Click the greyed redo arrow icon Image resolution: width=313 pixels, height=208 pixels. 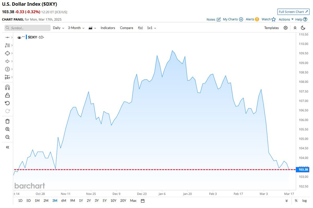(x=7, y=111)
